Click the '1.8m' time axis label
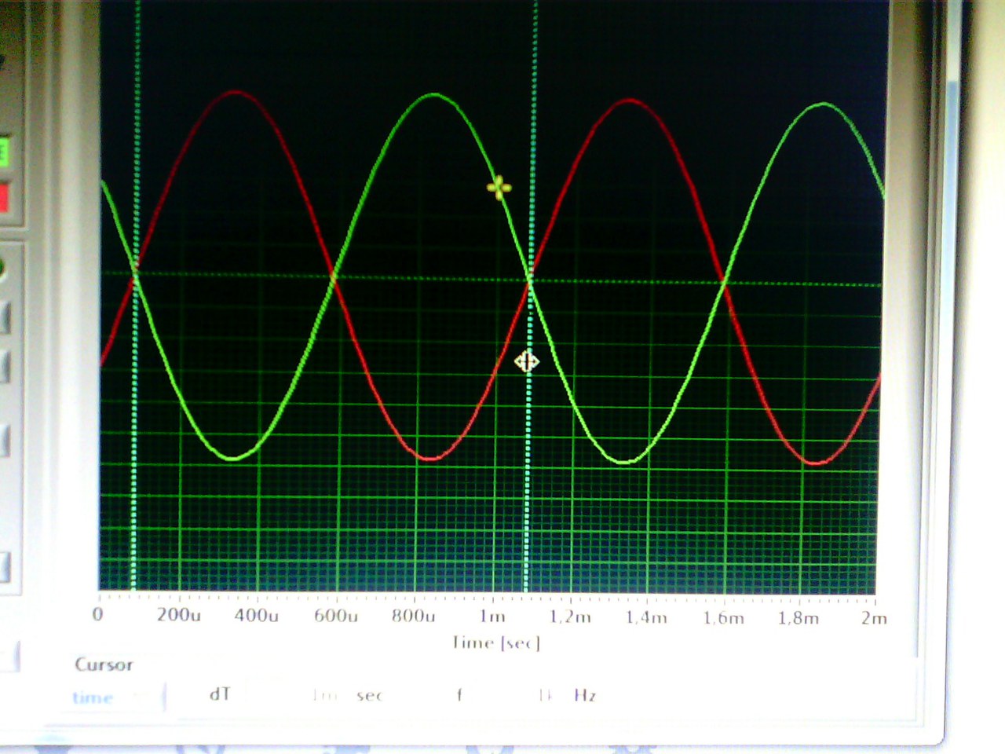The height and width of the screenshot is (754, 1005). [x=799, y=618]
